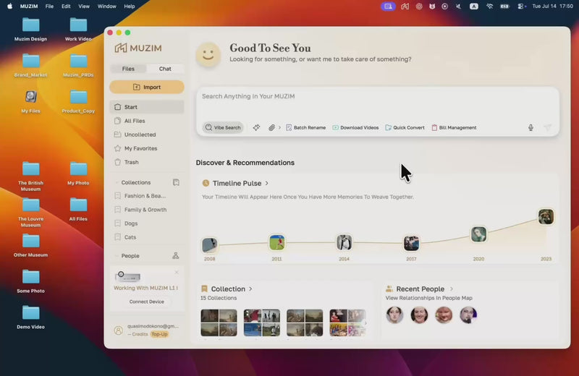This screenshot has width=579, height=376.
Task: Open the View menu in the menu bar
Action: 84,7
